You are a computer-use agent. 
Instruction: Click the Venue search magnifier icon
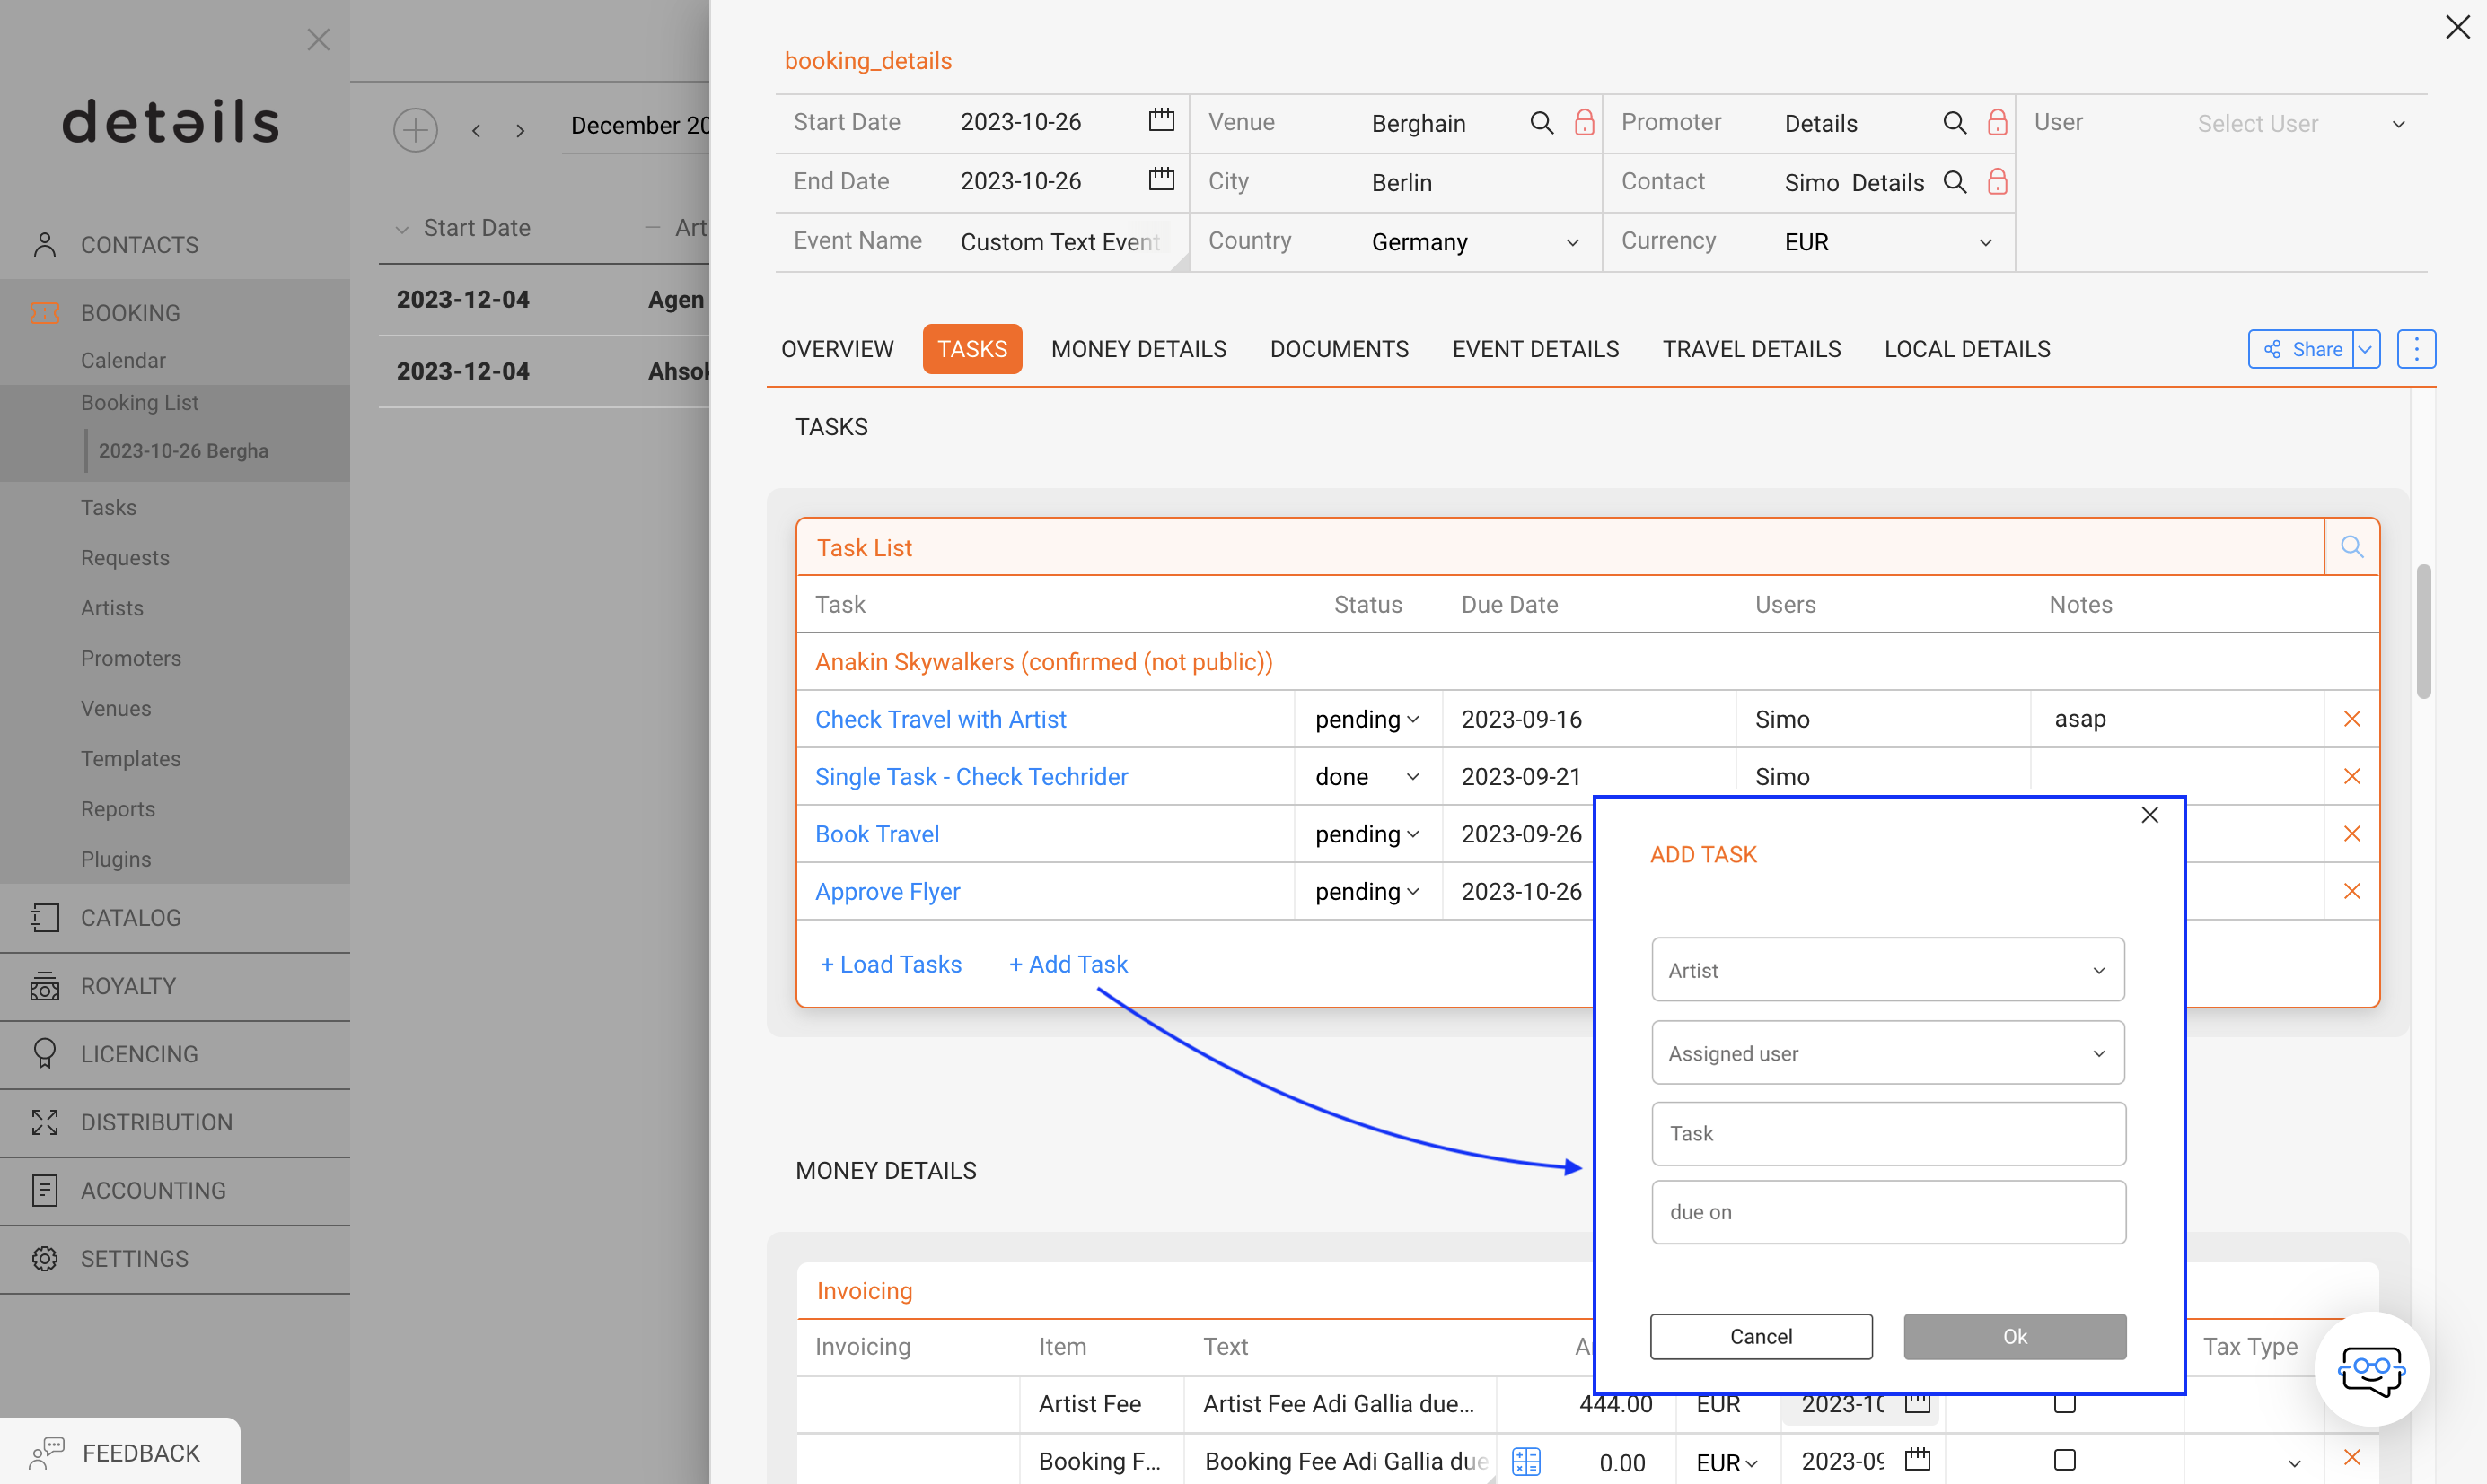pyautogui.click(x=1542, y=123)
